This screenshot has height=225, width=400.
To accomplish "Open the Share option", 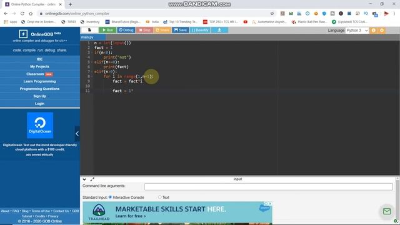I will (162, 30).
